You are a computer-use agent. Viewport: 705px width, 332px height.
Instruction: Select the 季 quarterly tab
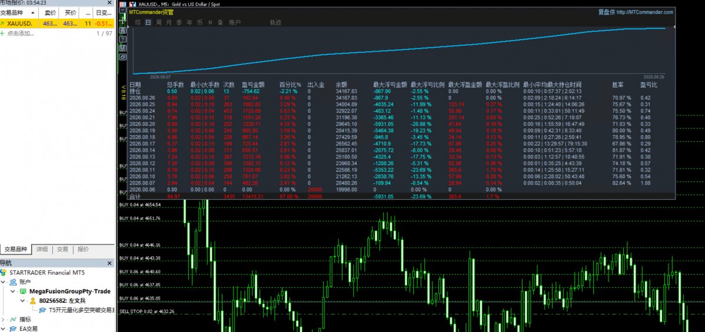(179, 22)
